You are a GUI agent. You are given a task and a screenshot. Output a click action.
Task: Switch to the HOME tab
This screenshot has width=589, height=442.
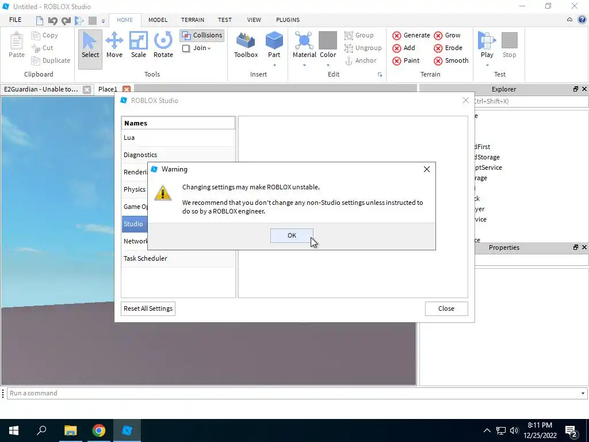pyautogui.click(x=125, y=20)
